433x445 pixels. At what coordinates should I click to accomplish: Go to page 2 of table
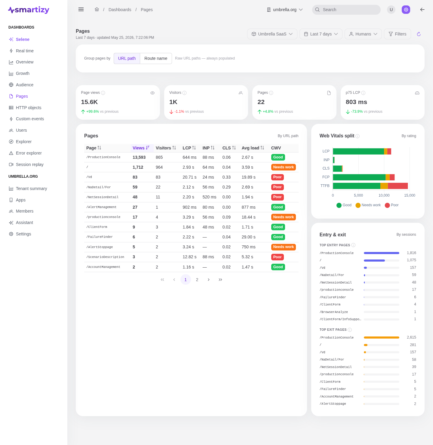click(x=197, y=280)
